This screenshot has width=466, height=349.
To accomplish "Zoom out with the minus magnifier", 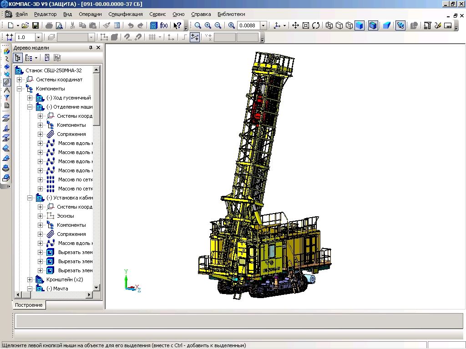I will (218, 25).
